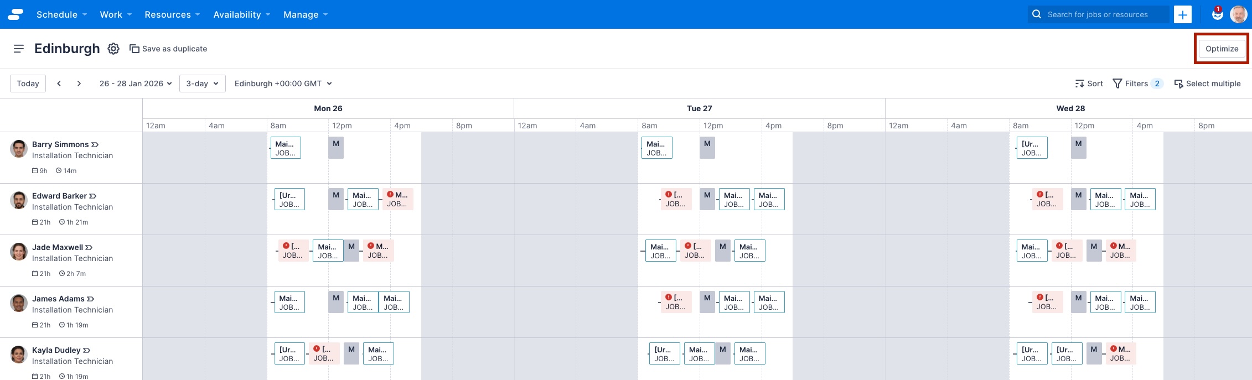Open the 3-day view dropdown

[202, 84]
